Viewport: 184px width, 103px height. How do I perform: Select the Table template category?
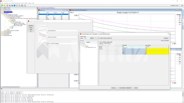click(31, 29)
